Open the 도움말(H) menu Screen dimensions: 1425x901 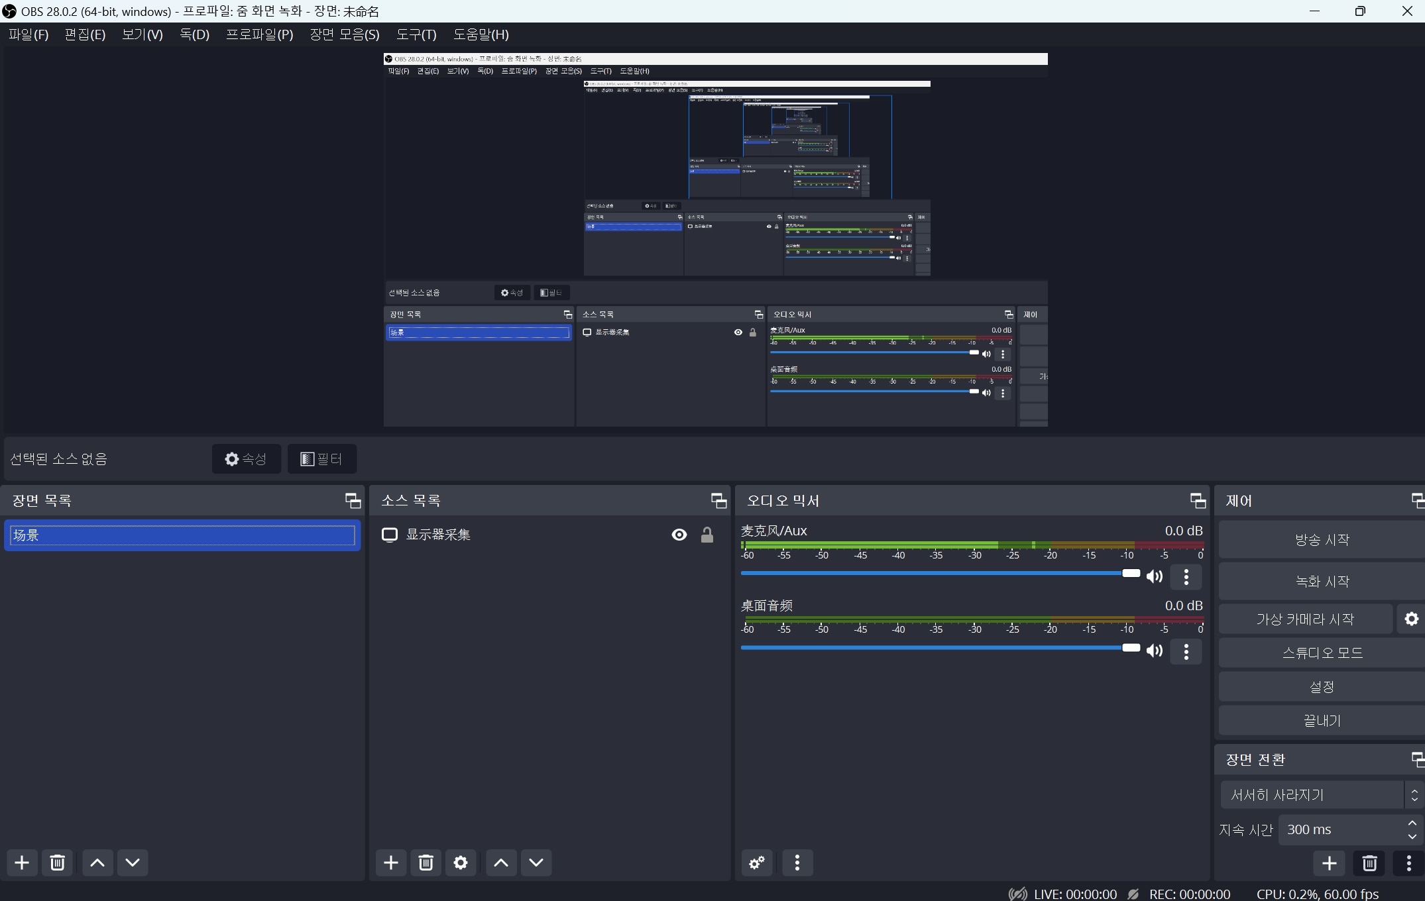click(481, 34)
